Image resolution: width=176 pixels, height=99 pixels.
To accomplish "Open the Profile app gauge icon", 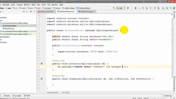I will coord(143,8).
